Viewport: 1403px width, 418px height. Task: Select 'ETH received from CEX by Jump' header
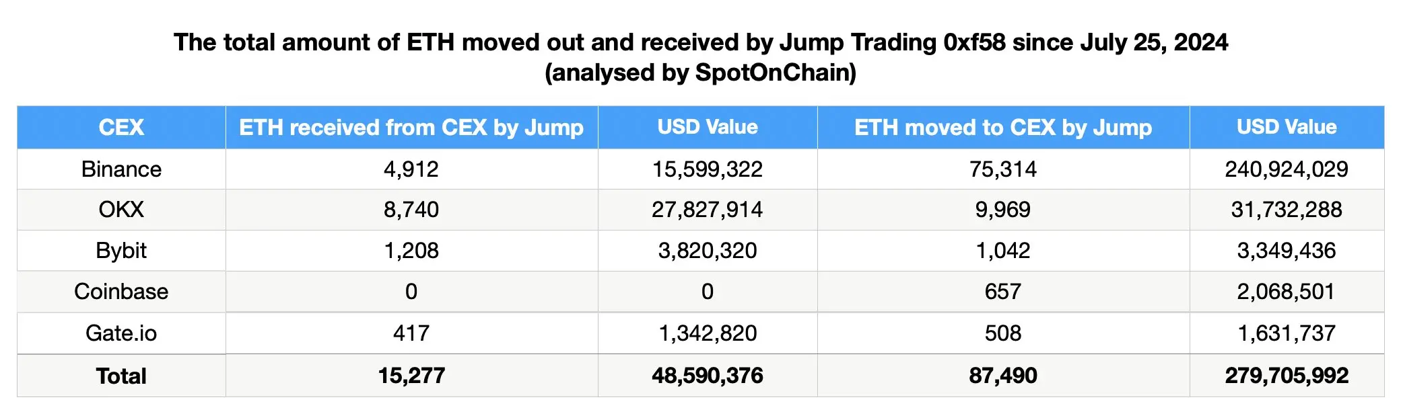click(411, 127)
